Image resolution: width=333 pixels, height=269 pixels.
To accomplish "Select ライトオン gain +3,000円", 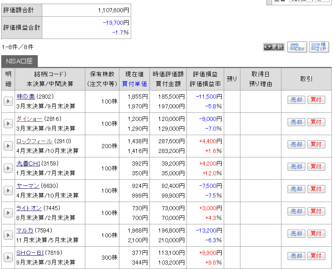I will tap(210, 208).
